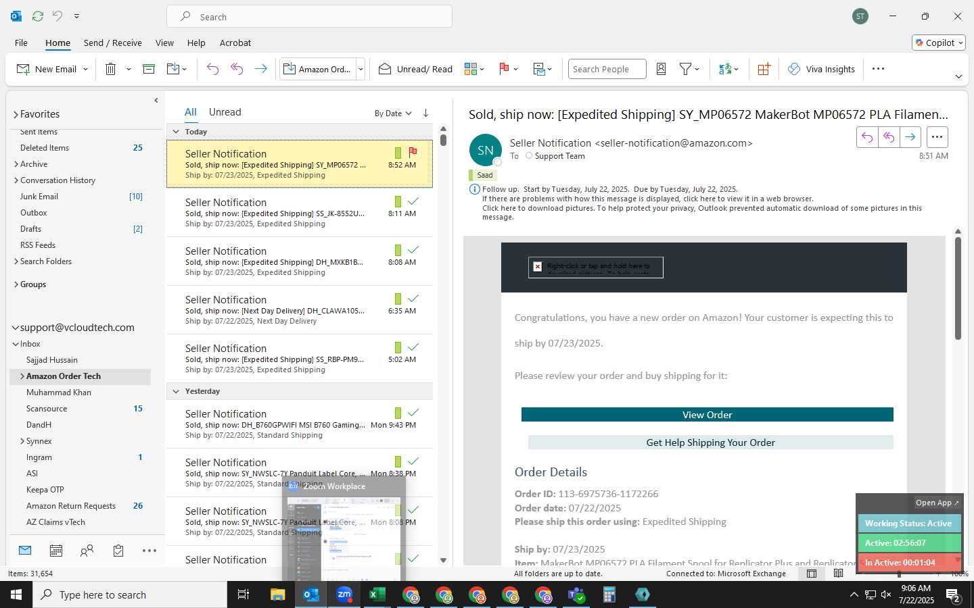Toggle completed checkmark on 5:02 AM message
The width and height of the screenshot is (974, 608).
point(413,347)
